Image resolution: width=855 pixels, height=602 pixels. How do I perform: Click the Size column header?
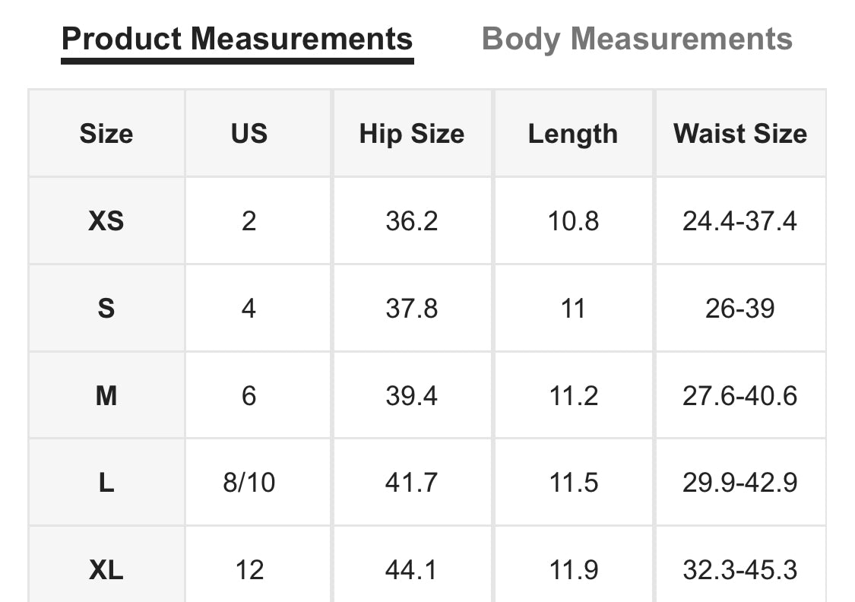pos(106,134)
